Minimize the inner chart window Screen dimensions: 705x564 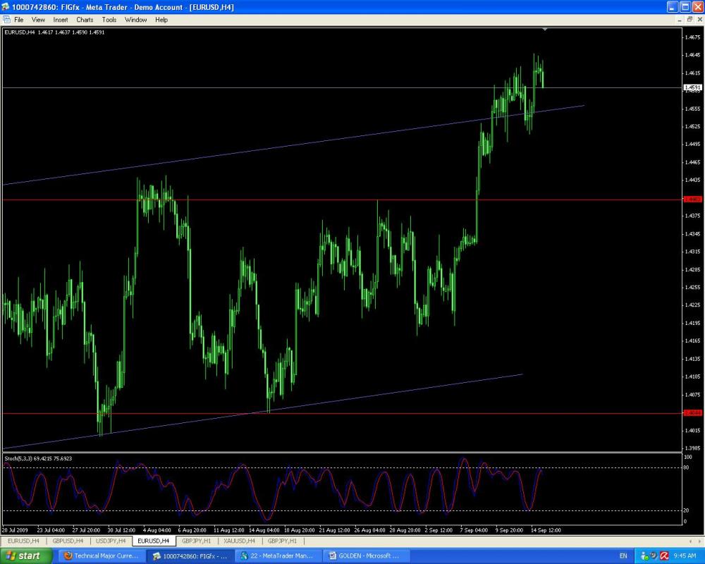click(x=680, y=19)
